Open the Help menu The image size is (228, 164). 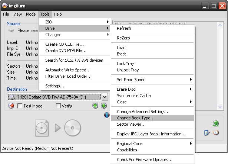point(58,14)
